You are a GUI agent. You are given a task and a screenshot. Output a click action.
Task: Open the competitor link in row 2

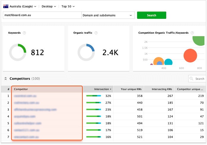point(26,103)
